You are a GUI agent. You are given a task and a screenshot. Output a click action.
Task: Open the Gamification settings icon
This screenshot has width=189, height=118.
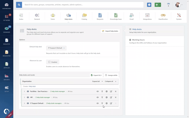163,17
